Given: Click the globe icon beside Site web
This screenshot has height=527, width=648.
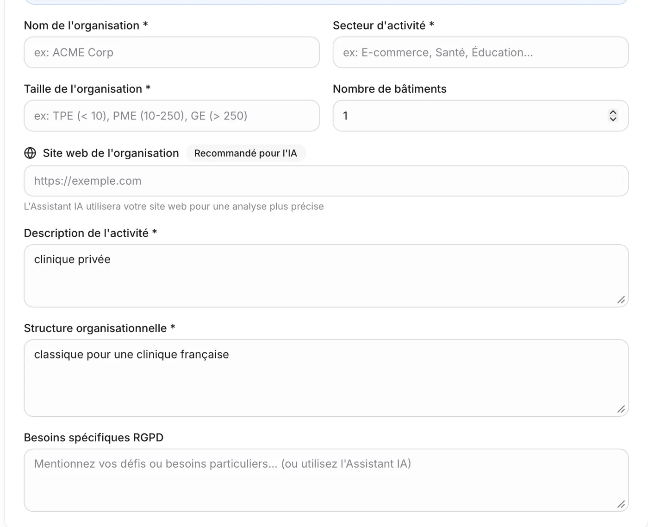Looking at the screenshot, I should click(30, 153).
